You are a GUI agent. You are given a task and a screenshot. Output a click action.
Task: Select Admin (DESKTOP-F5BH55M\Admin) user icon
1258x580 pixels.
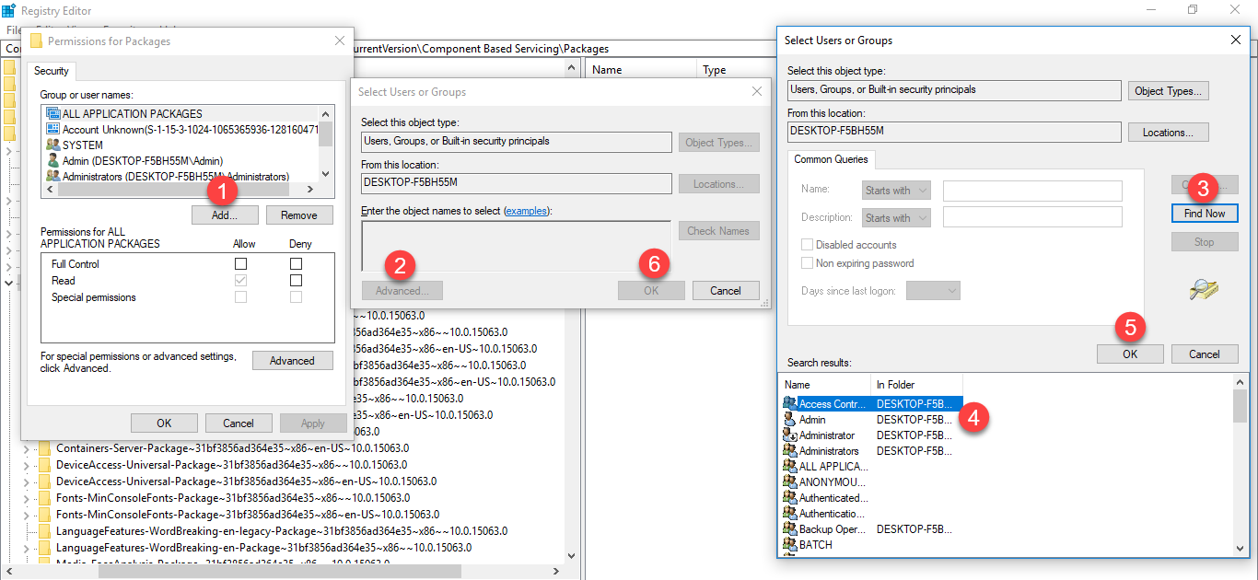(53, 160)
